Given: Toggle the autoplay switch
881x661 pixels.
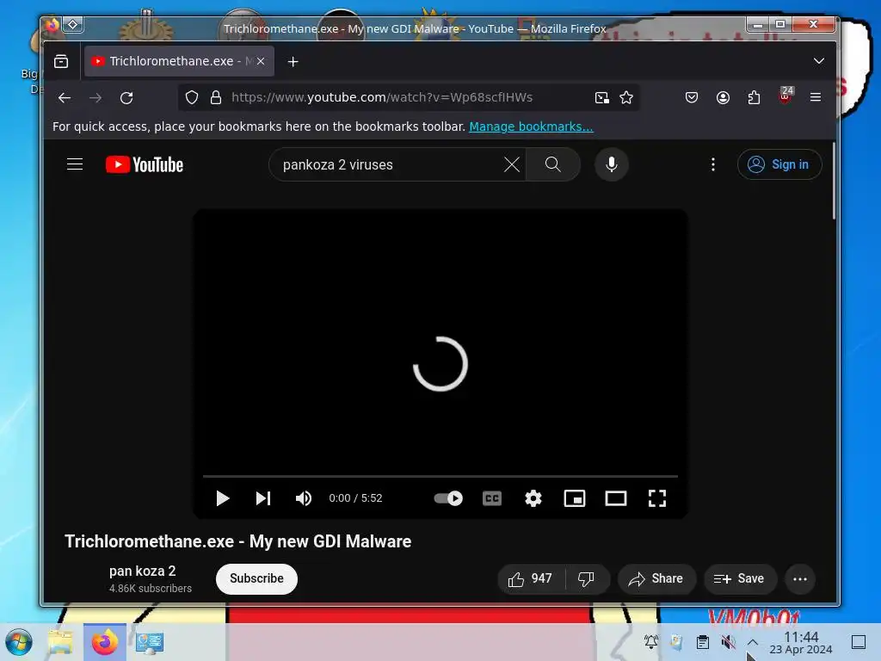Looking at the screenshot, I should [x=448, y=498].
